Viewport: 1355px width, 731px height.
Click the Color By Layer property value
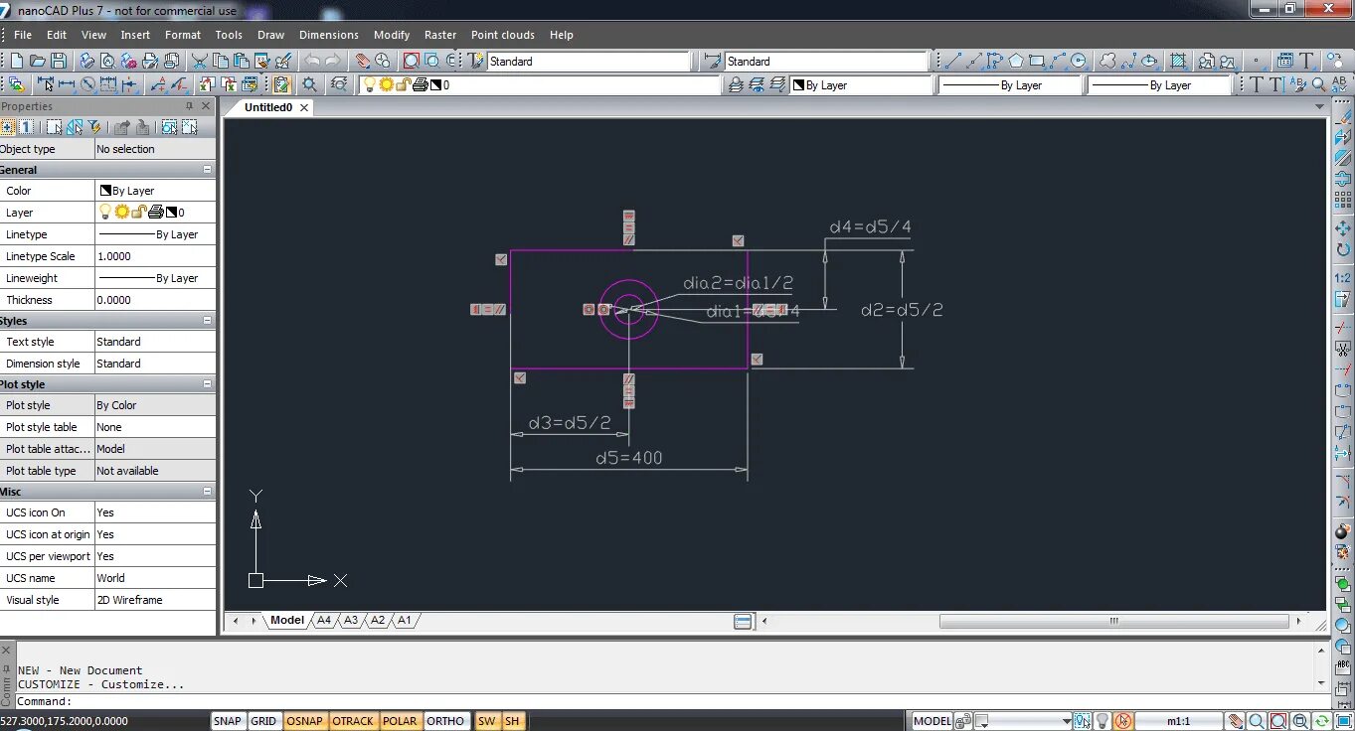click(155, 191)
